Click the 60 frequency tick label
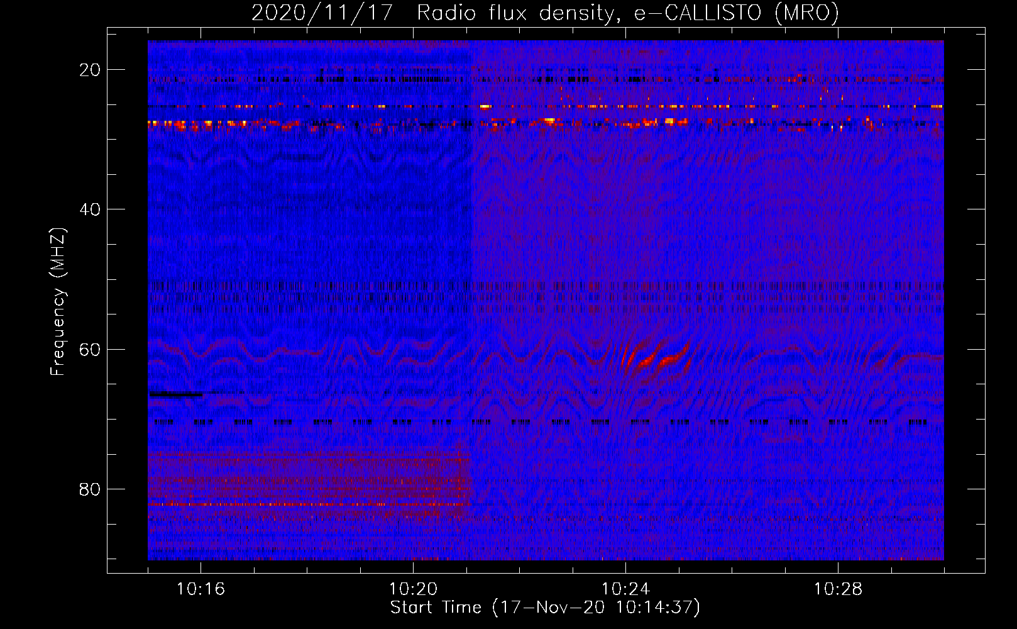 91,350
